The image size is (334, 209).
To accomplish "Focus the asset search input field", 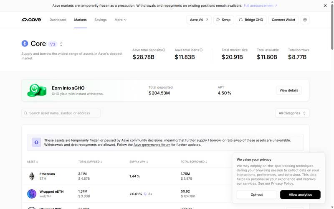I will coord(61,113).
